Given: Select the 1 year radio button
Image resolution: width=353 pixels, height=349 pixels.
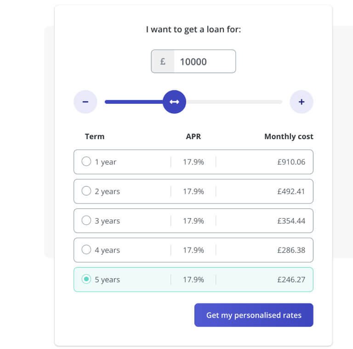Looking at the screenshot, I should [86, 162].
